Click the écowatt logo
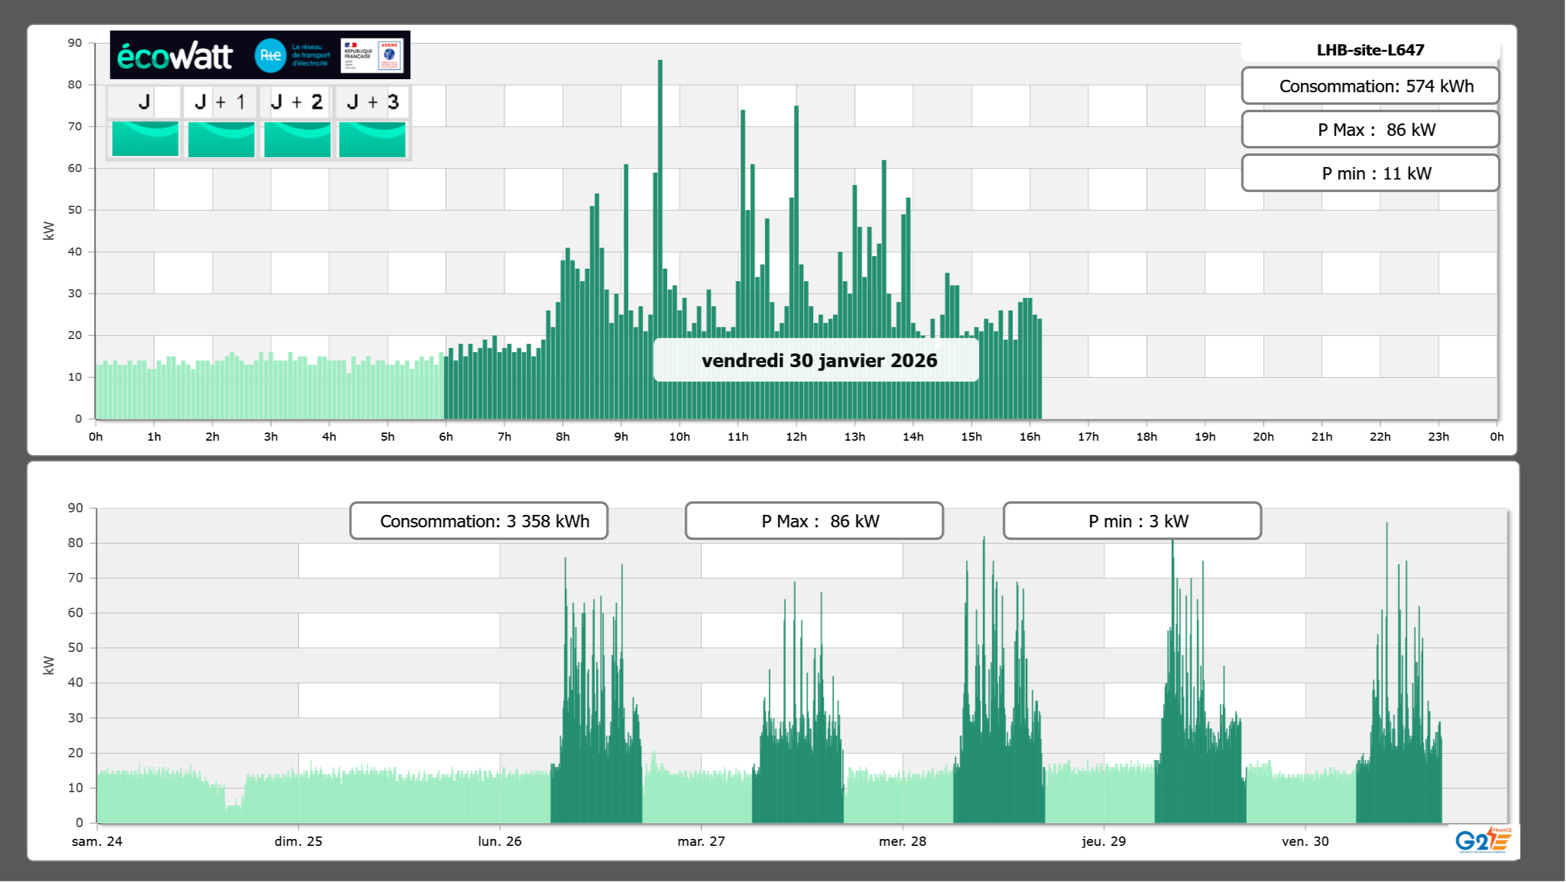The height and width of the screenshot is (882, 1566). pos(175,56)
